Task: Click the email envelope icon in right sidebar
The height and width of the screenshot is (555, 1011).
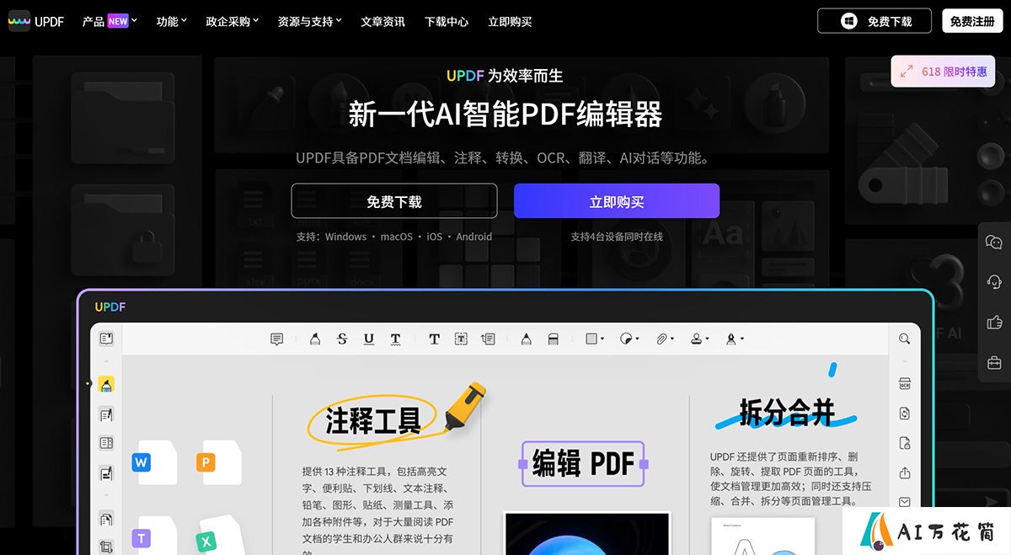Action: tap(905, 502)
